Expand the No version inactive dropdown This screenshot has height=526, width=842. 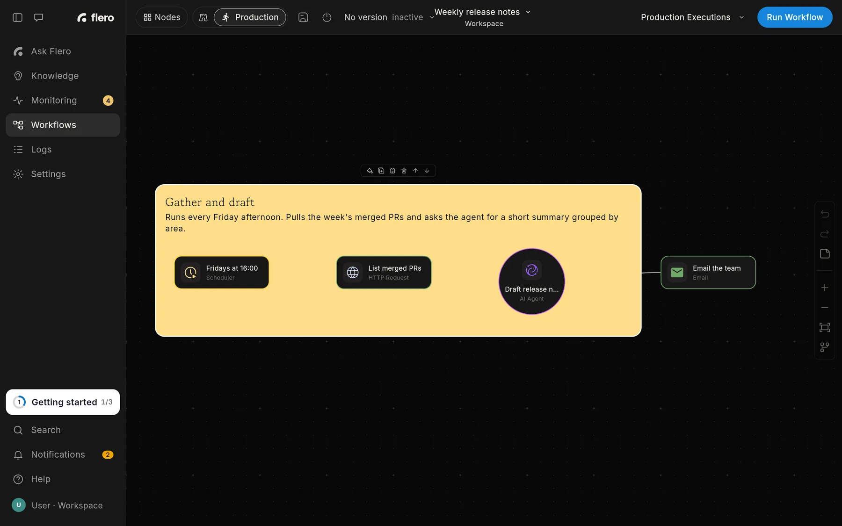(389, 17)
